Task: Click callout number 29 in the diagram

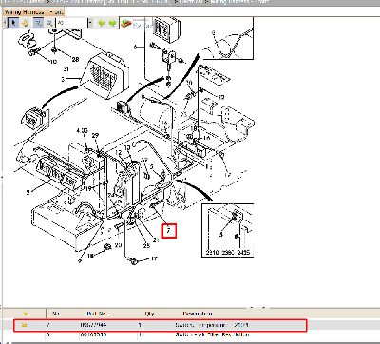Action: pyautogui.click(x=95, y=135)
